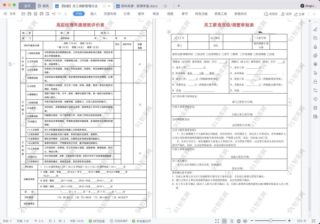Enter full screen view from status bar
Image resolution: width=320 pixels, height=224 pixels.
pyautogui.click(x=217, y=221)
